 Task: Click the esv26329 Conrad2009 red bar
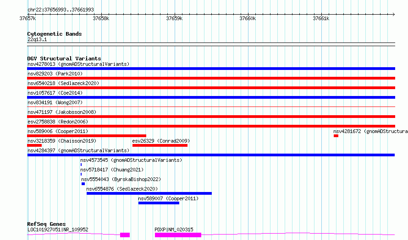160,145
